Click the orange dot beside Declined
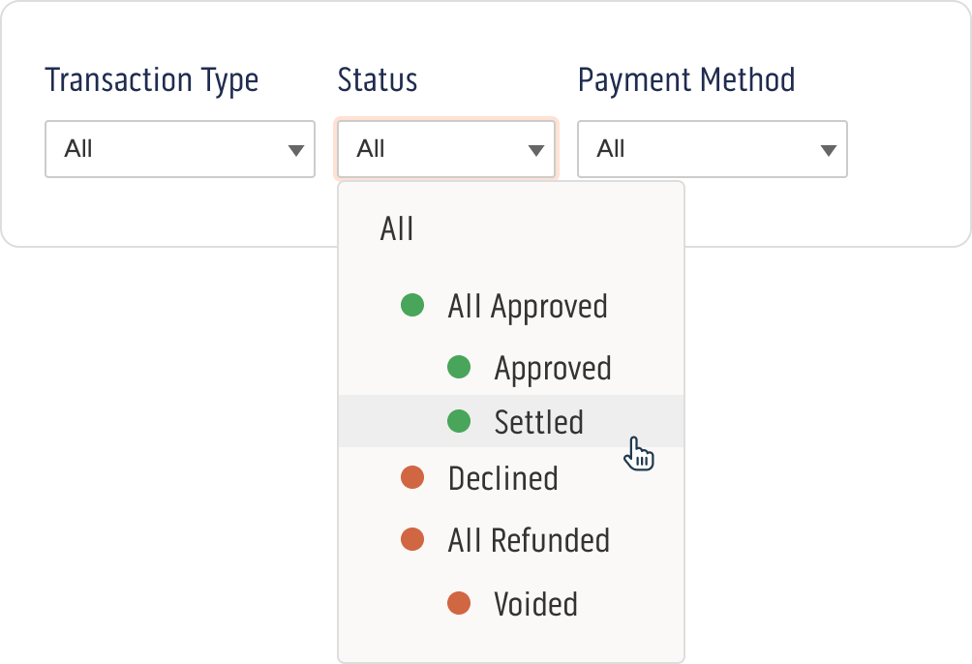972x664 pixels. click(412, 478)
